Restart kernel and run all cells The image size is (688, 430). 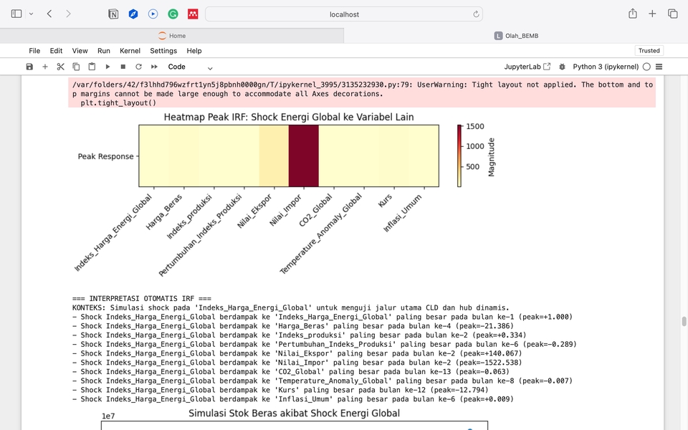tap(154, 67)
